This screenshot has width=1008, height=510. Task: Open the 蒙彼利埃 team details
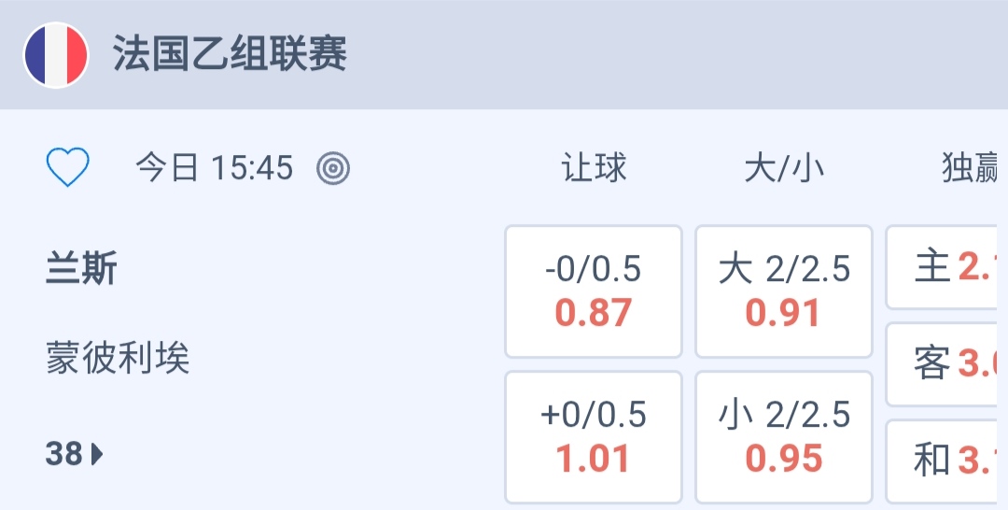118,358
